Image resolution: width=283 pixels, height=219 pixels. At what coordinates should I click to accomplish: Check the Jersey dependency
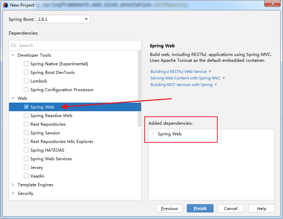(26, 168)
